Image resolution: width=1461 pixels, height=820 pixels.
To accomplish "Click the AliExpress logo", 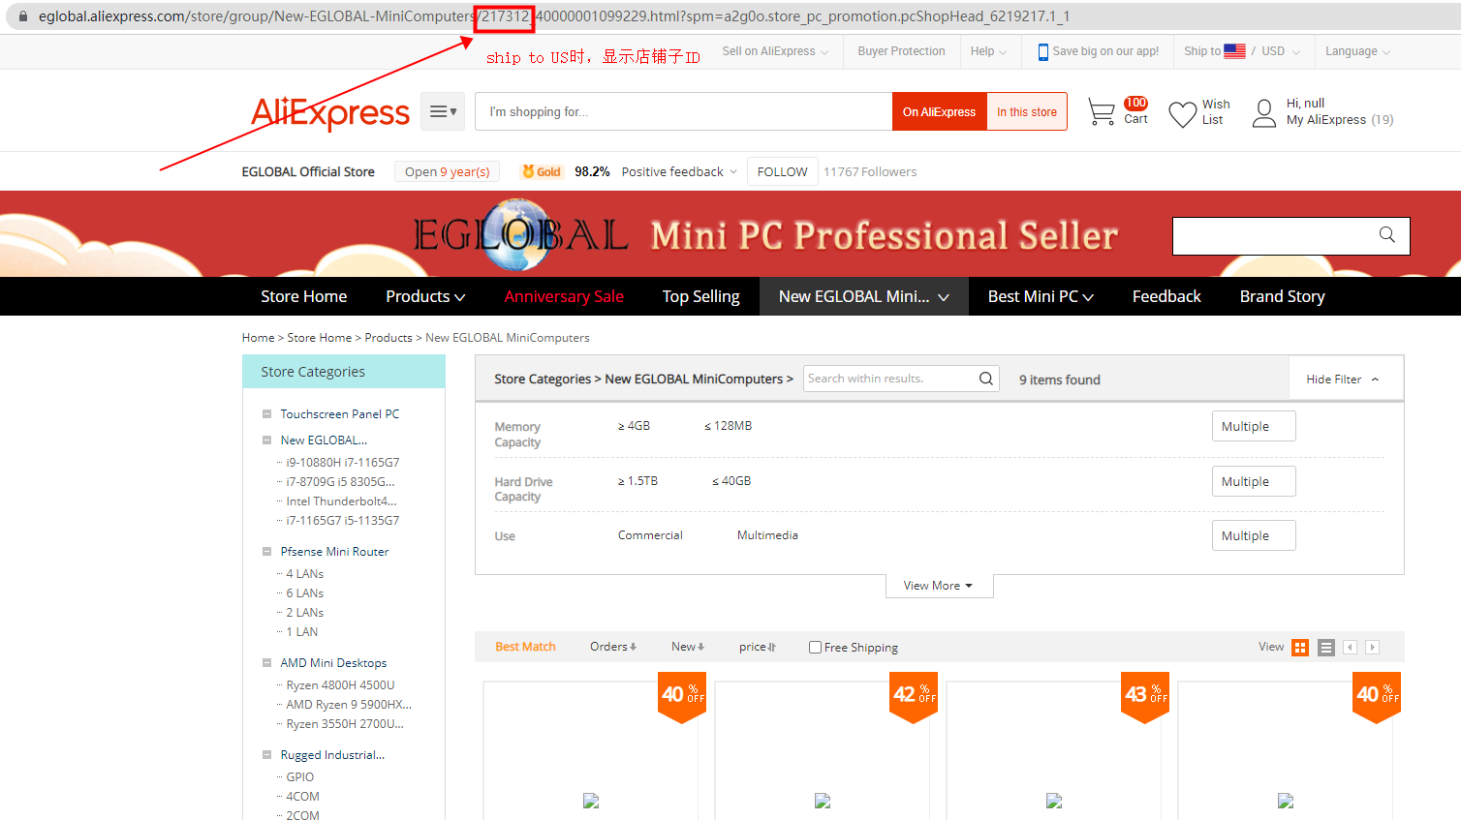I will click(x=330, y=112).
